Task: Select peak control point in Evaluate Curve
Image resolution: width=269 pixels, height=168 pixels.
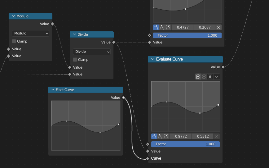Action: click(166, 102)
